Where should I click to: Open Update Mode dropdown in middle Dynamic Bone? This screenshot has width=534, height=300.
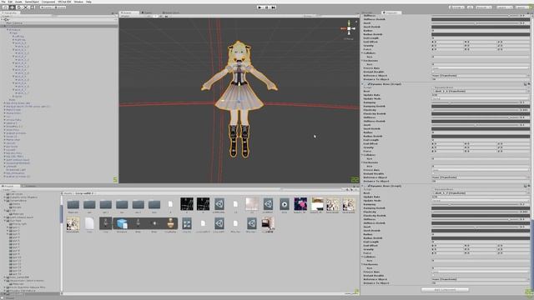(x=481, y=98)
